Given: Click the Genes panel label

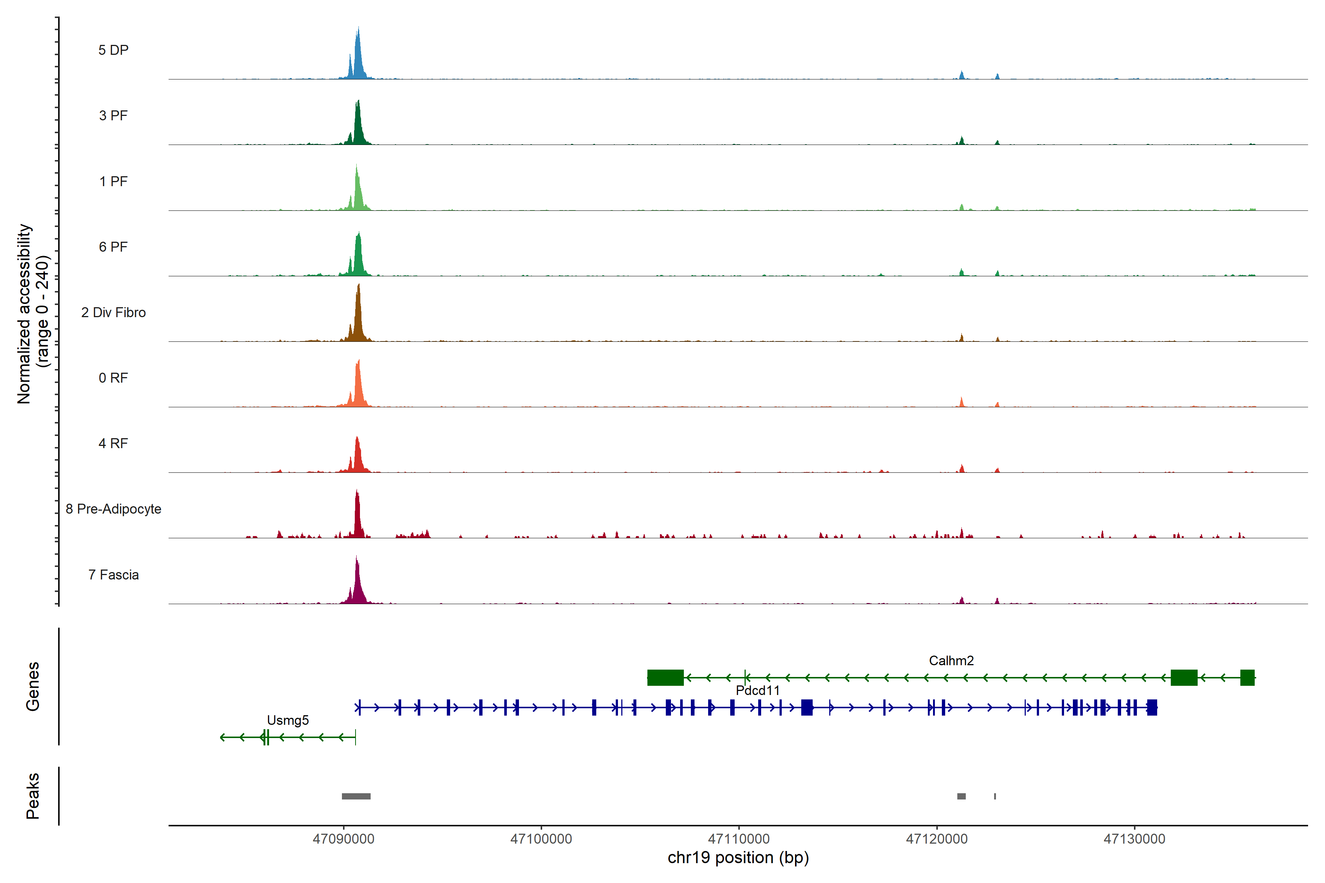Looking at the screenshot, I should point(33,686).
